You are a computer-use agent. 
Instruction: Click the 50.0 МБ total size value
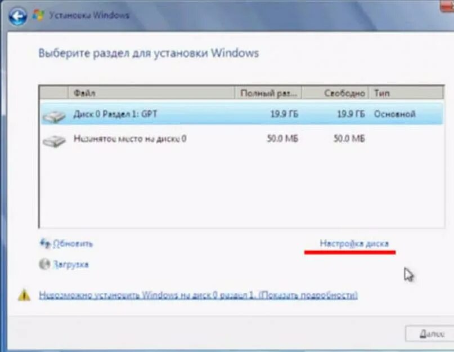click(282, 139)
